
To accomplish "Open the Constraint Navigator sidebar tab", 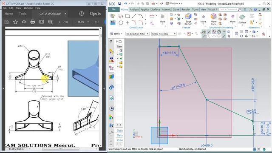I will pos(111,59).
